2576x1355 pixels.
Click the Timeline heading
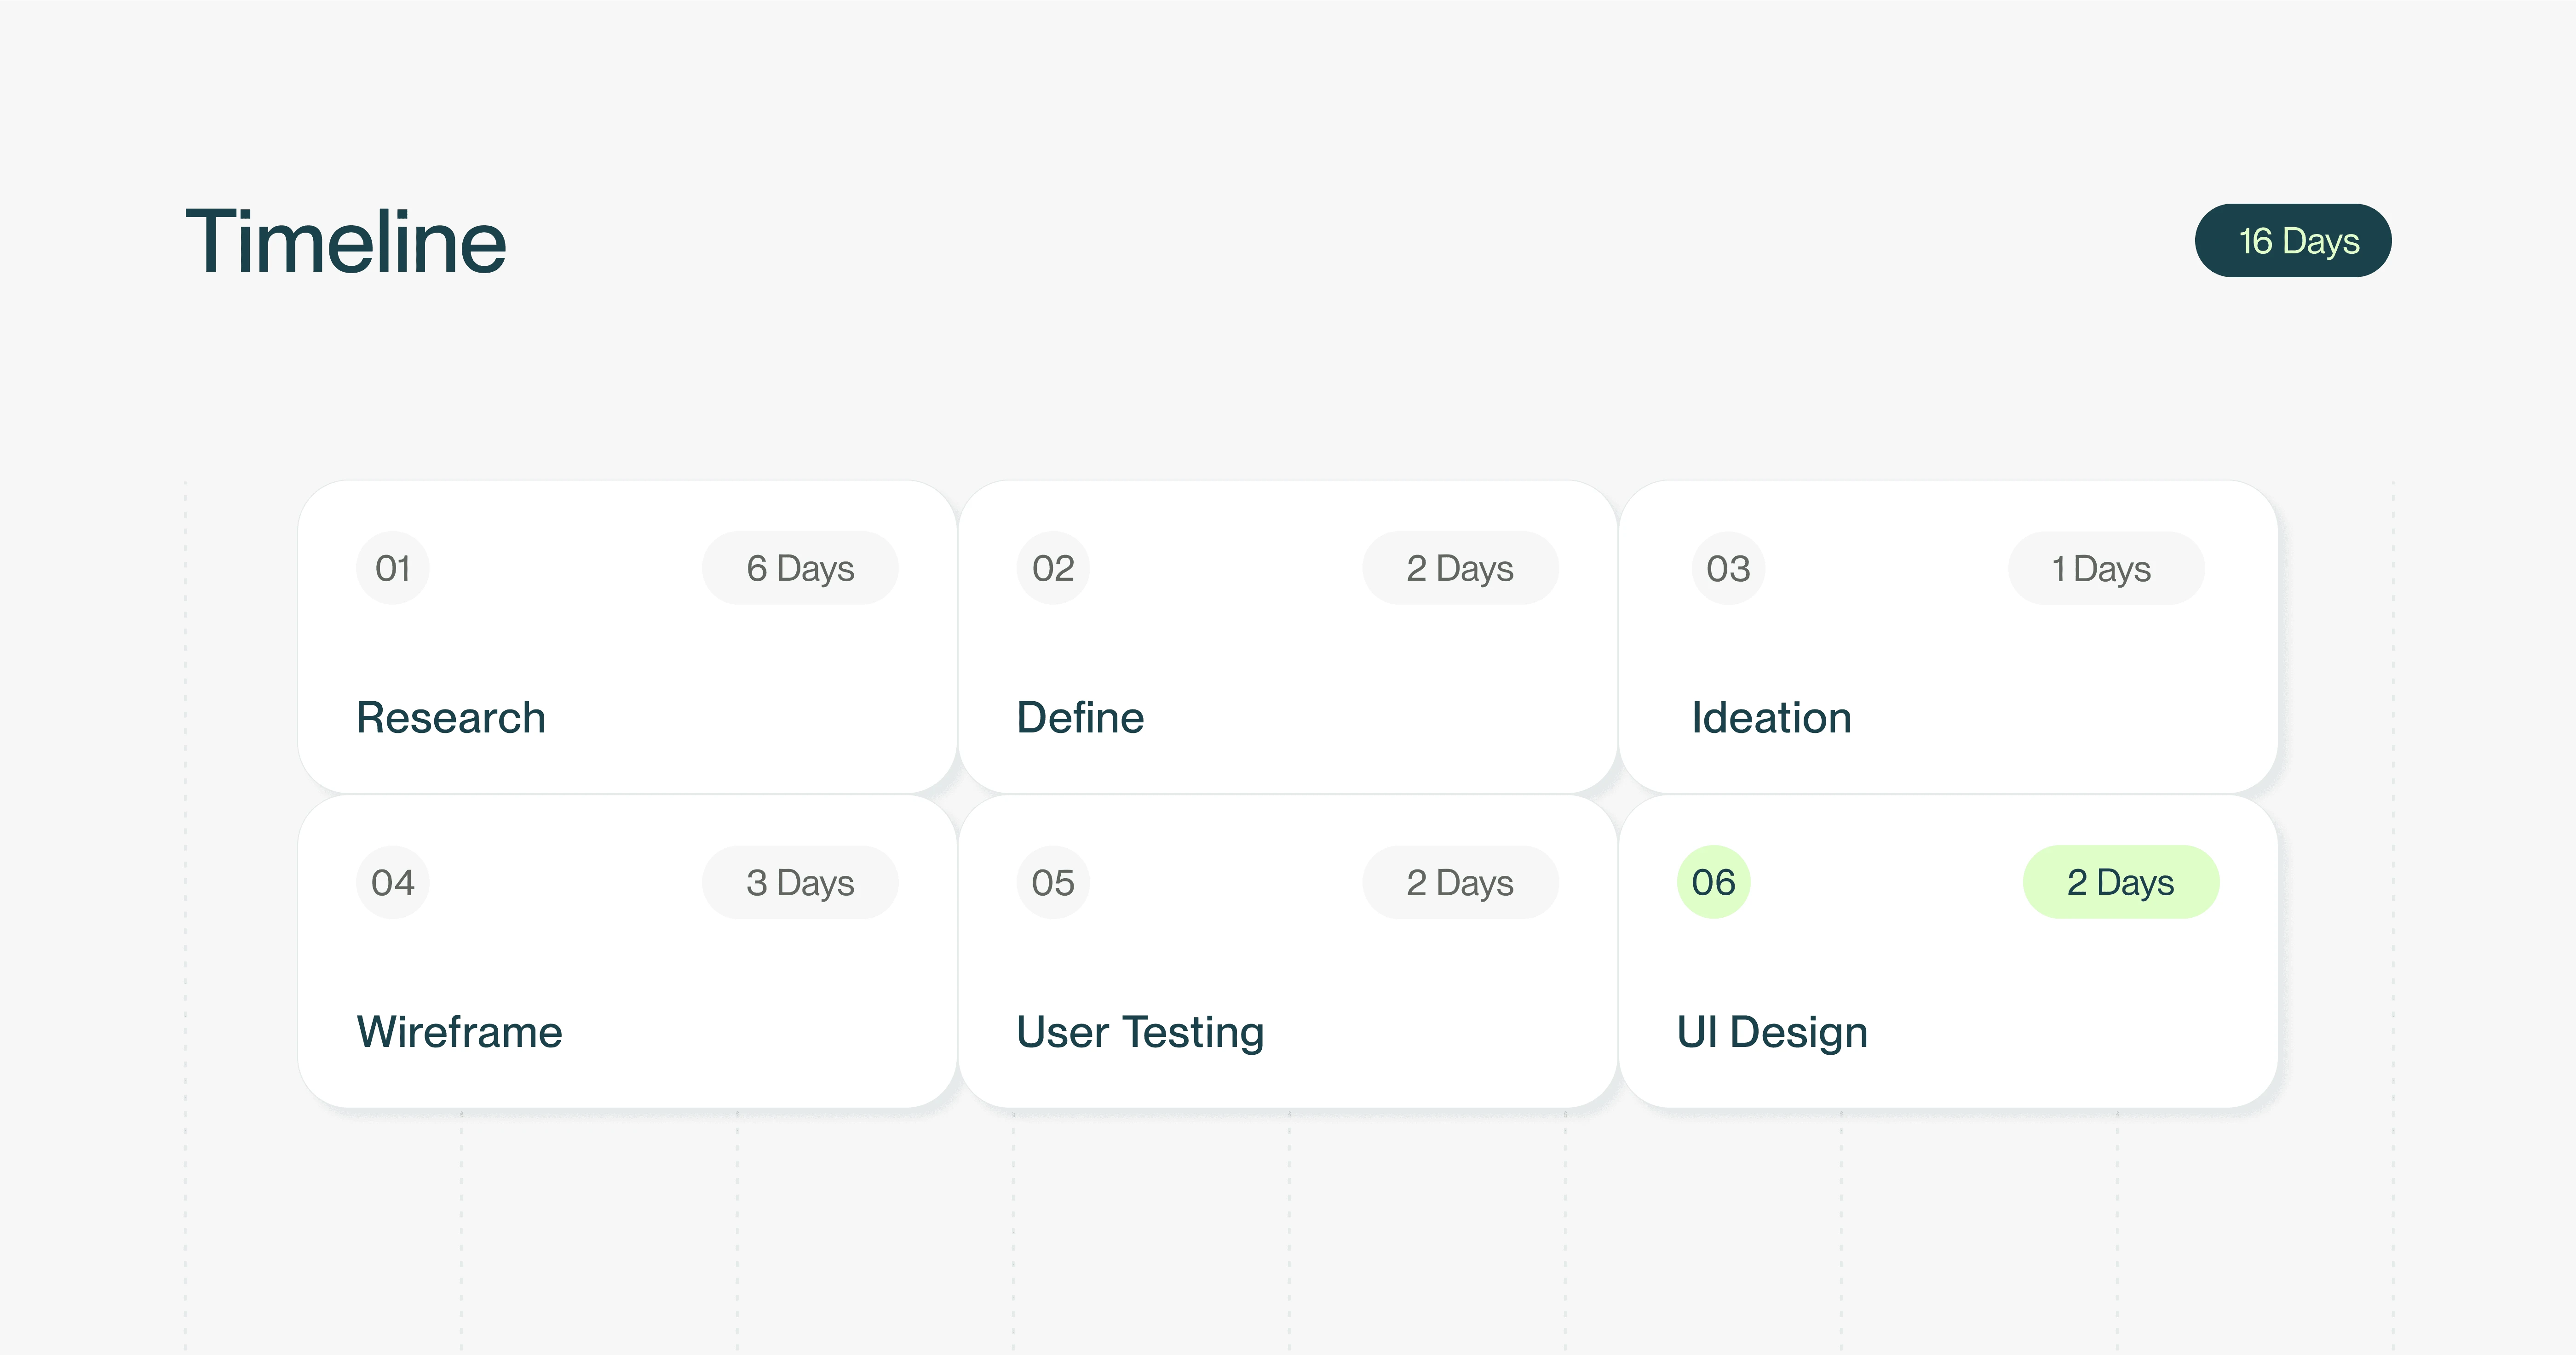(x=346, y=242)
